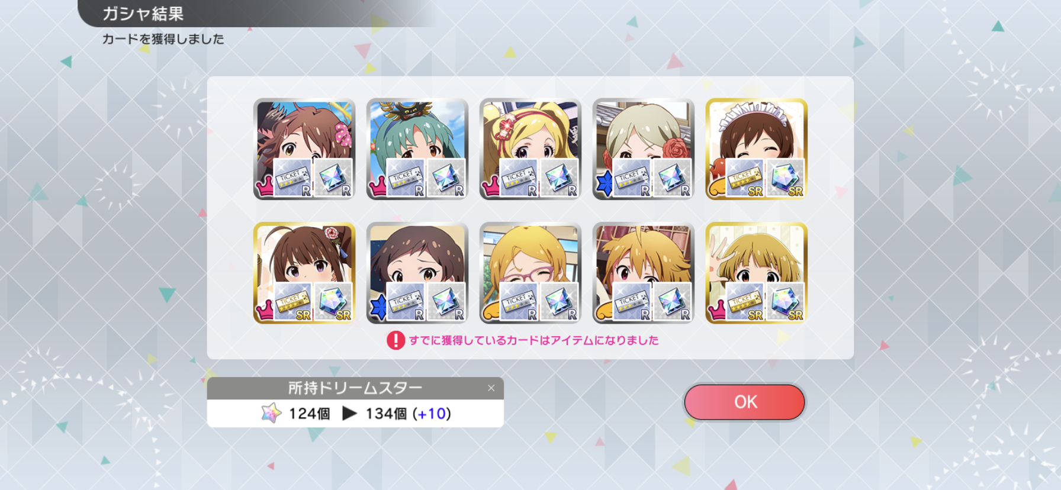Click the red exclamation warning icon
Image resolution: width=1061 pixels, height=490 pixels.
tap(396, 340)
